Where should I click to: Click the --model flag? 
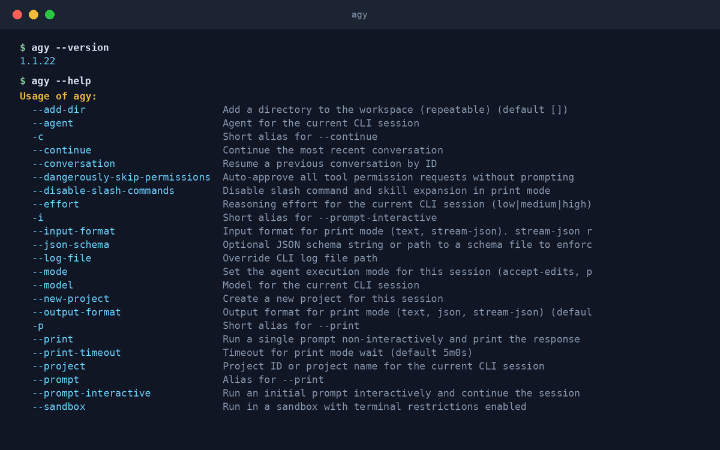[x=53, y=285]
